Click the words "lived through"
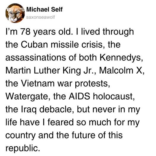156x156 pixels. [107, 32]
